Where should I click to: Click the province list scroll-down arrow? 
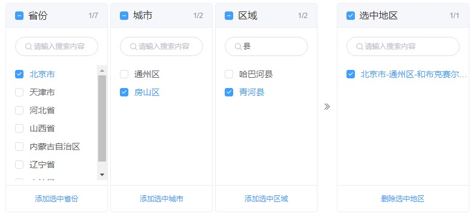[x=102, y=175]
